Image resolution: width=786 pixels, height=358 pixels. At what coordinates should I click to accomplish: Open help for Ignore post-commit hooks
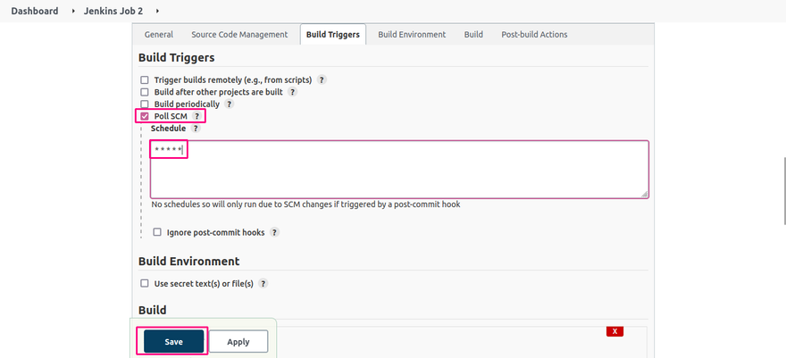coord(275,232)
